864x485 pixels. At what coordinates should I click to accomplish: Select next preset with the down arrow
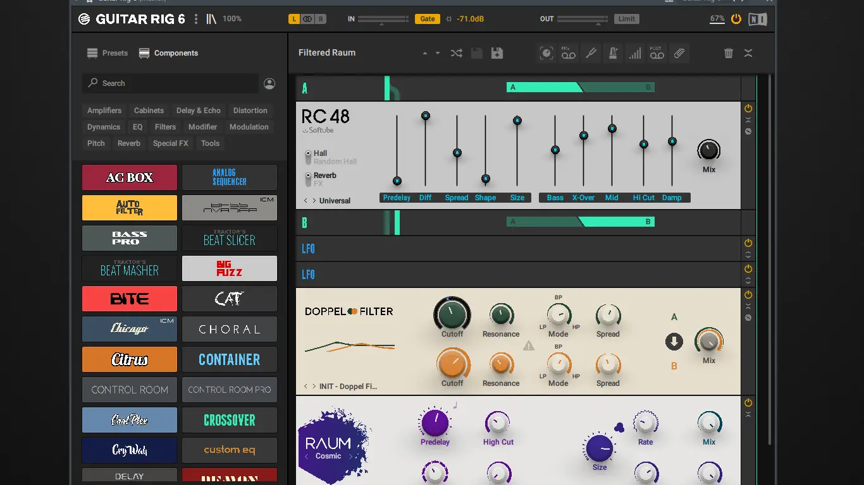pyautogui.click(x=437, y=53)
